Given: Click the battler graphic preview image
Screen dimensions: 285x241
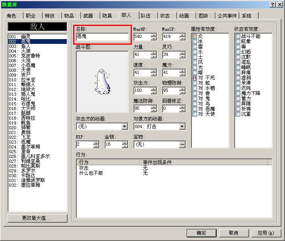Looking at the screenshot, I should tap(102, 82).
